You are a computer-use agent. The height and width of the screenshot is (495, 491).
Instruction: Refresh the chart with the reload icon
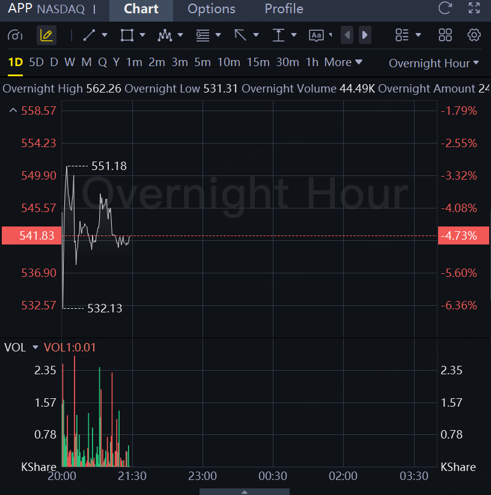pyautogui.click(x=445, y=8)
